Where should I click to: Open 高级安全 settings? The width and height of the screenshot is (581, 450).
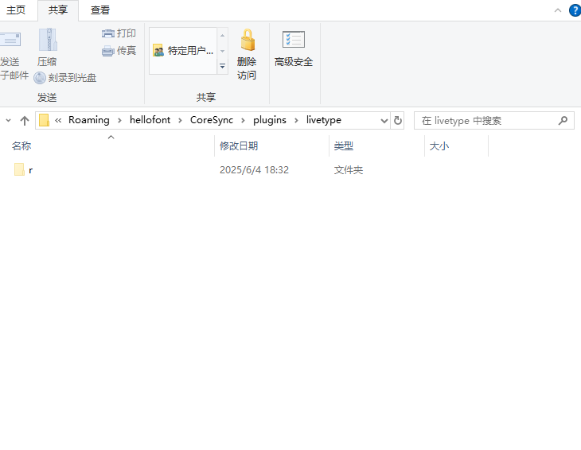tap(294, 48)
